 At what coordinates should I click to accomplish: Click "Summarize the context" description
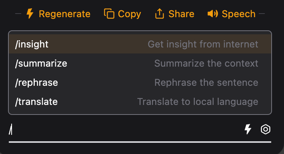tap(206, 63)
